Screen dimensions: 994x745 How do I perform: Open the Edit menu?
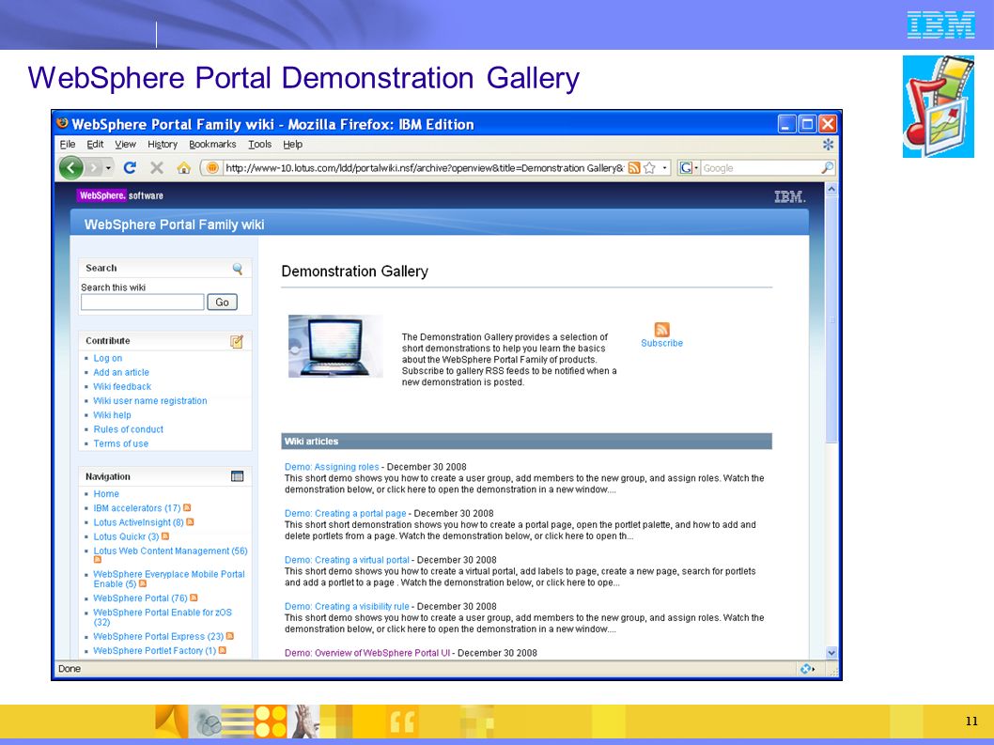coord(95,144)
